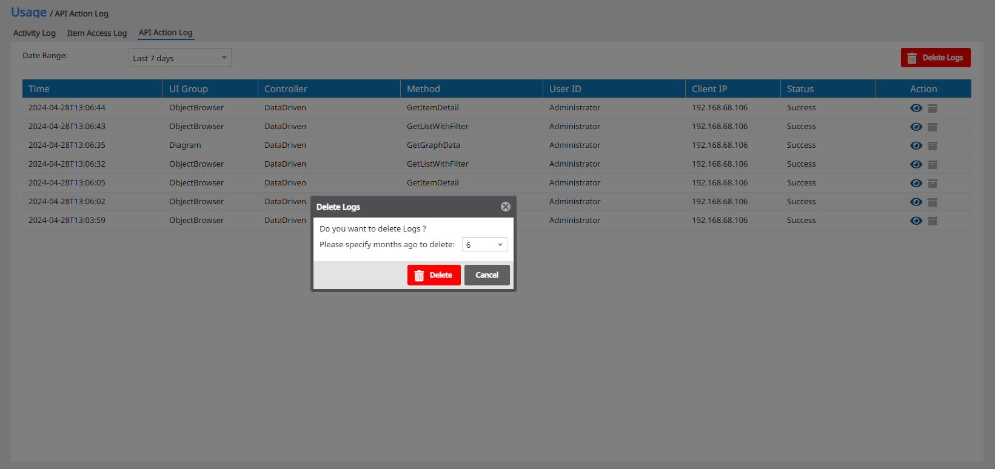Close the Delete Logs dialog
995x469 pixels.
tap(505, 207)
